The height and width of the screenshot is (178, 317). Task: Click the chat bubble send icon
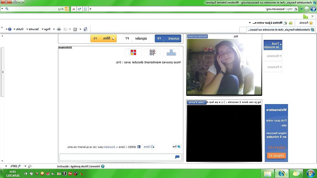tap(177, 157)
